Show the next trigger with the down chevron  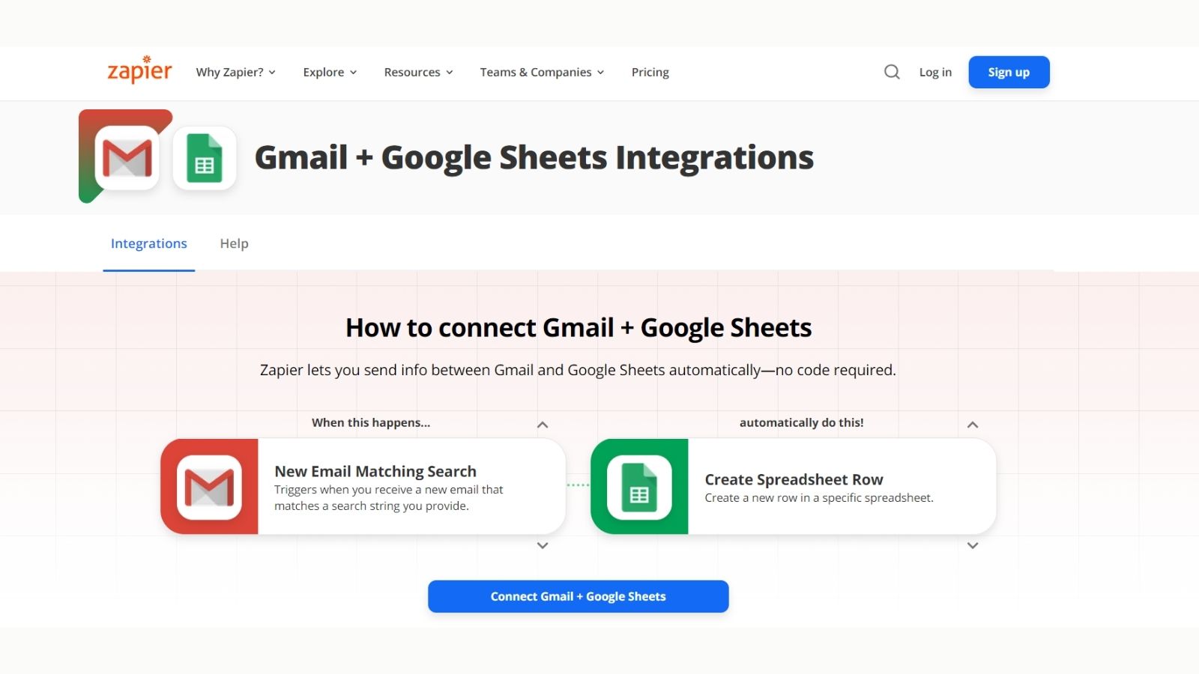tap(543, 546)
